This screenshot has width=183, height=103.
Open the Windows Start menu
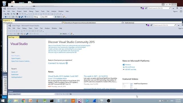coord(3,101)
